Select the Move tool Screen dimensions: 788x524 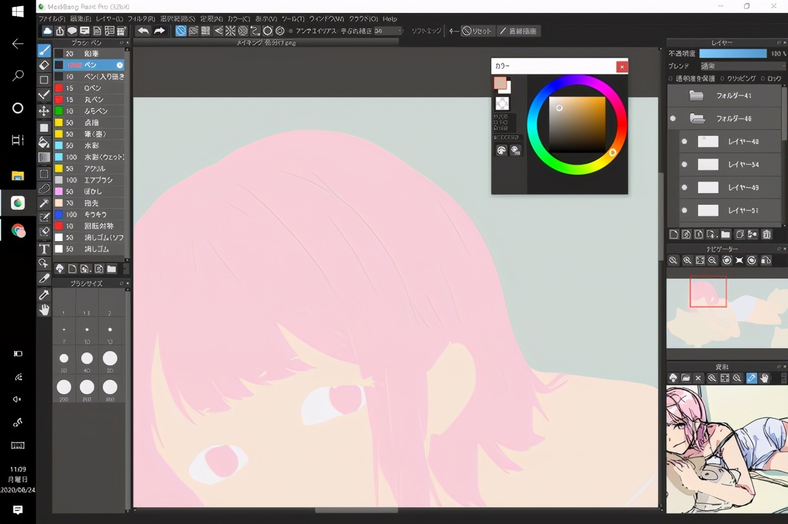coord(44,111)
